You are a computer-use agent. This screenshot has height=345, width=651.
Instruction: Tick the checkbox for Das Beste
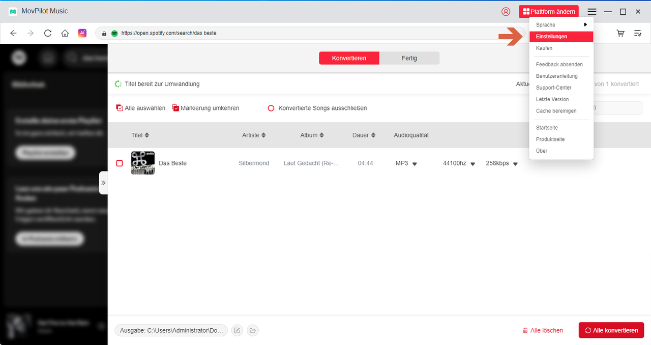pyautogui.click(x=120, y=163)
